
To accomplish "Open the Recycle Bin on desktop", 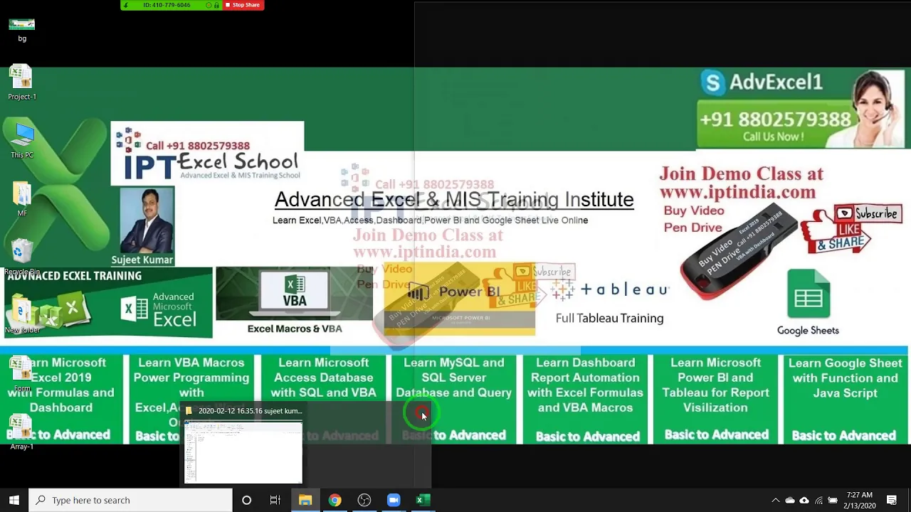I will (22, 257).
